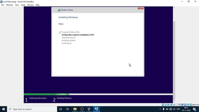Image resolution: width=199 pixels, height=112 pixels.
Task: Open the clock showing 04:25
Action: pyautogui.click(x=186, y=109)
